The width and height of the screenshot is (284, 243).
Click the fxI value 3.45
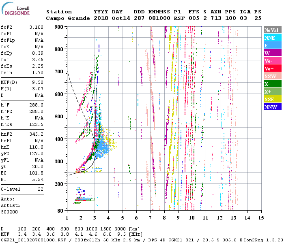tap(38, 60)
